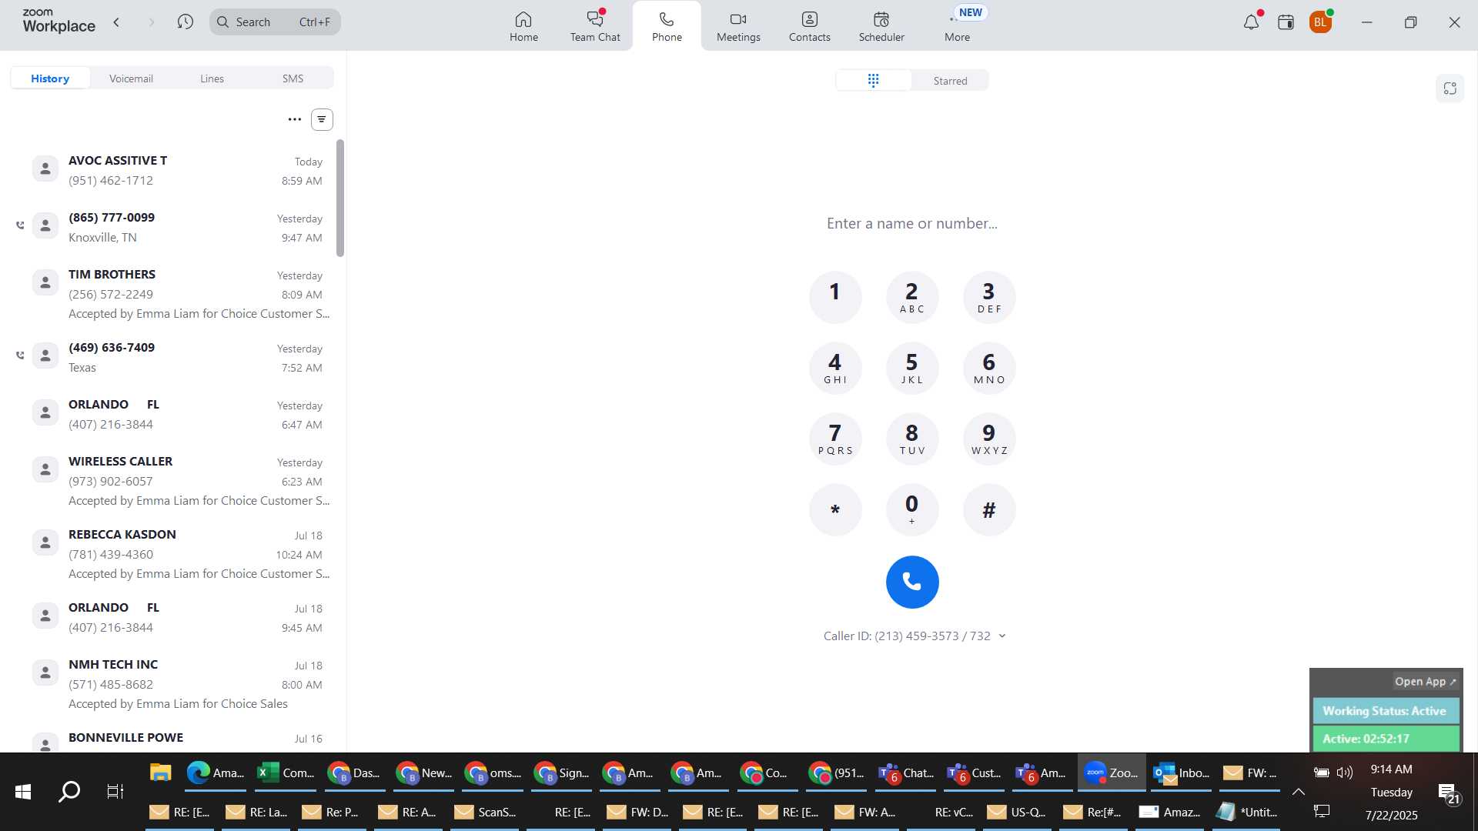The height and width of the screenshot is (831, 1478).
Task: Select the Phone tab
Action: 667,26
